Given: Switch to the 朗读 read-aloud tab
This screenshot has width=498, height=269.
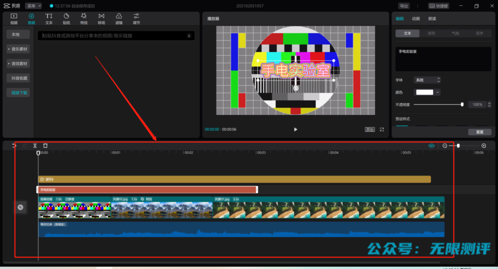Looking at the screenshot, I should (432, 19).
